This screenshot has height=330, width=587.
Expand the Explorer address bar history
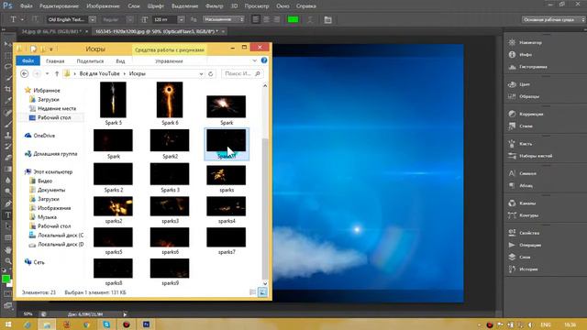tap(201, 73)
